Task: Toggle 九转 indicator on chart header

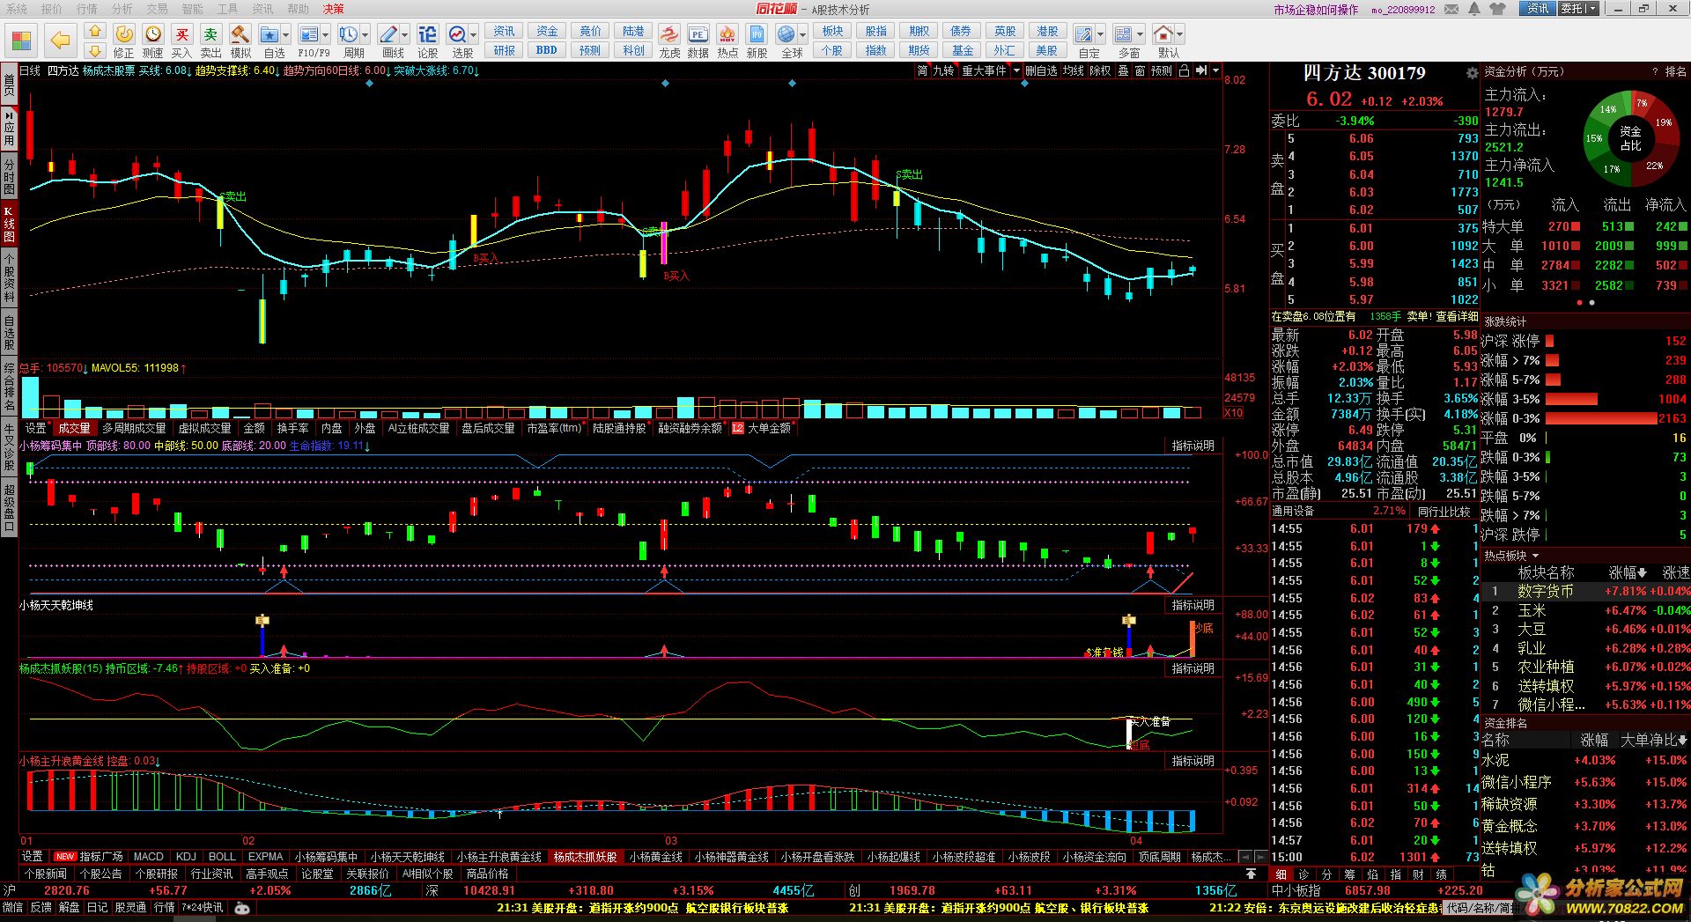Action: pos(943,70)
